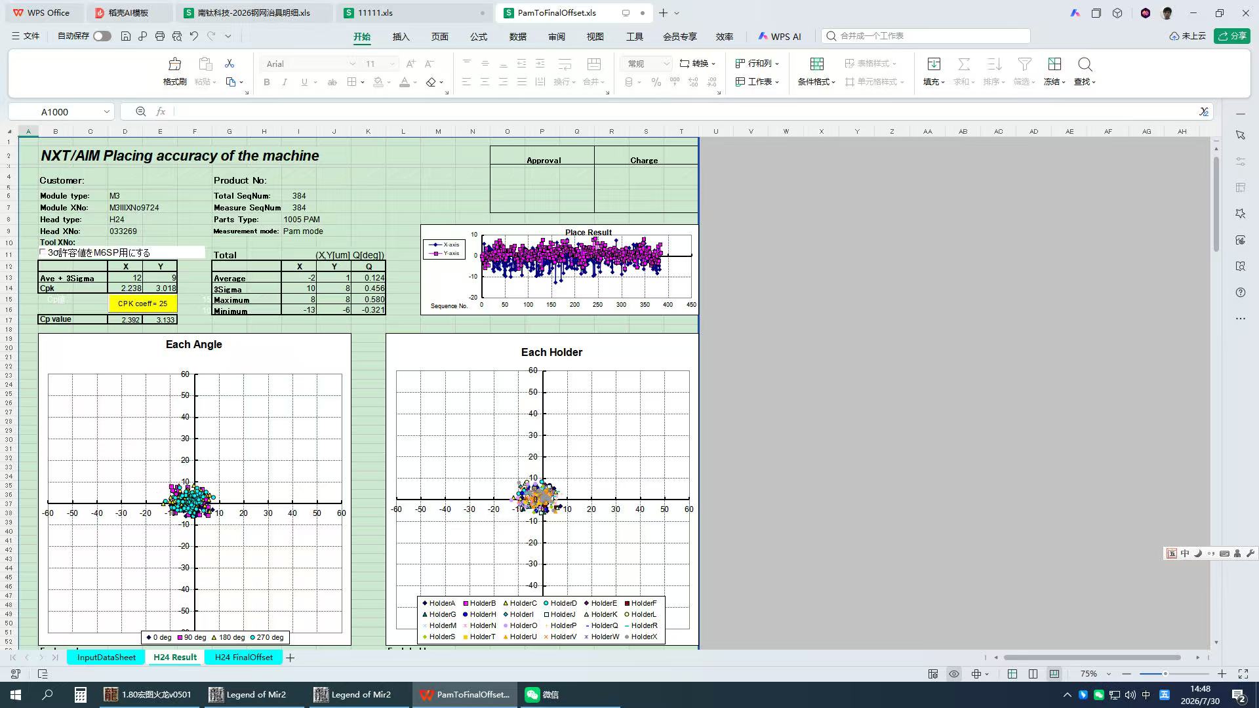Open the H24 FinalOffset sheet tab
The image size is (1259, 708).
pos(243,657)
